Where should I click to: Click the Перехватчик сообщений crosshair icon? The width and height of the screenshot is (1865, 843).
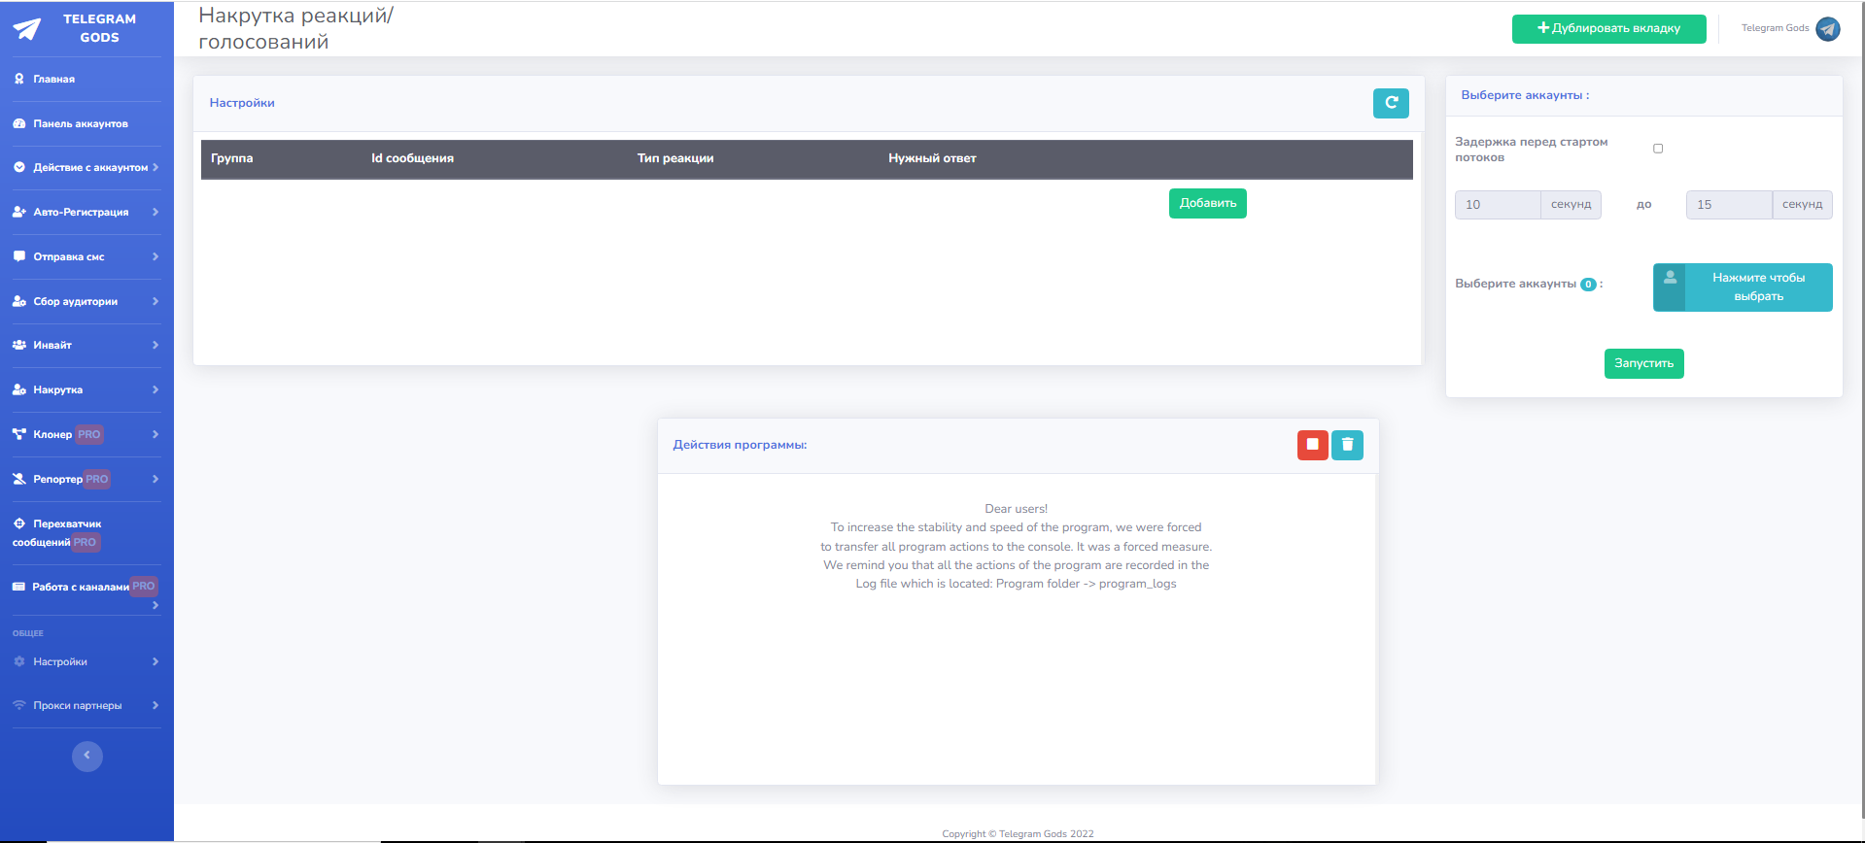[19, 523]
